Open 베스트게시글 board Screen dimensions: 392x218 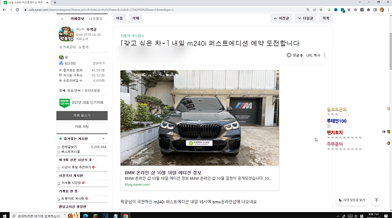click(x=71, y=152)
